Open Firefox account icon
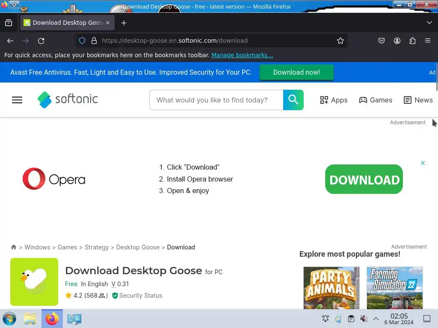This screenshot has width=438, height=328. pyautogui.click(x=397, y=41)
